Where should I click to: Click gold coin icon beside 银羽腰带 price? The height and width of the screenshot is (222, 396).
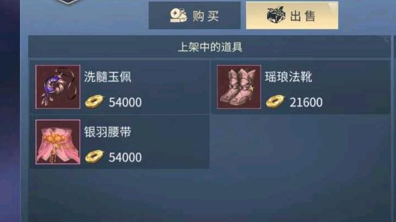click(x=94, y=157)
